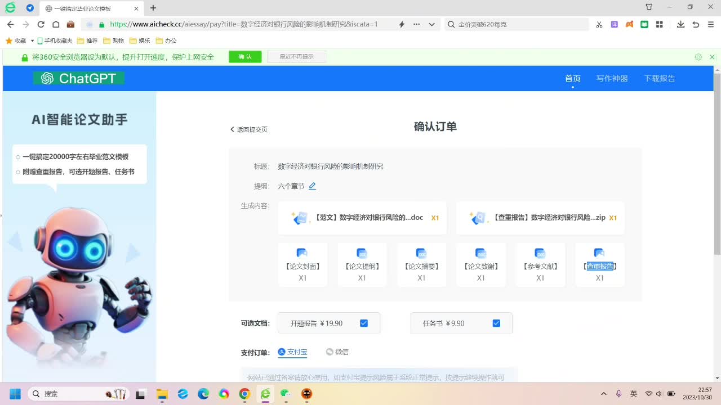Screen dimensions: 721x405
Task: Click the 【论文封面】 document icon
Action: click(x=302, y=254)
